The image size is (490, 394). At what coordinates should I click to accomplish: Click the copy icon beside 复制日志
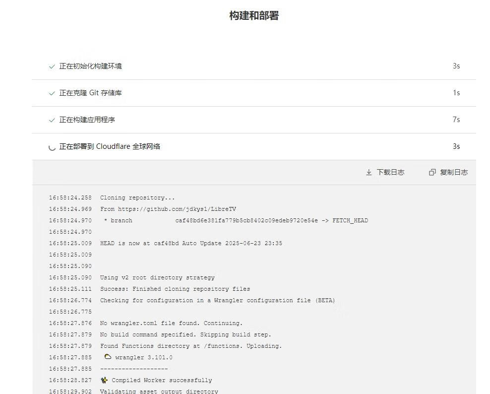coord(431,172)
